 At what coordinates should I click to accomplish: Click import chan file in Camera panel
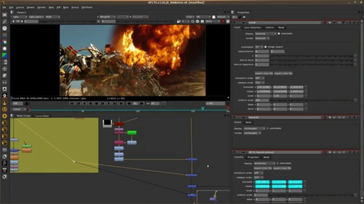(x=263, y=168)
